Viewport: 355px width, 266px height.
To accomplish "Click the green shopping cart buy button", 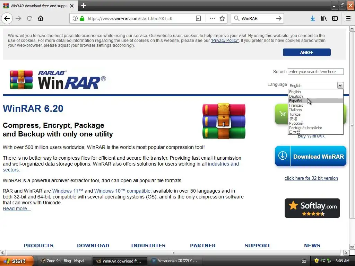I will click(282, 114).
